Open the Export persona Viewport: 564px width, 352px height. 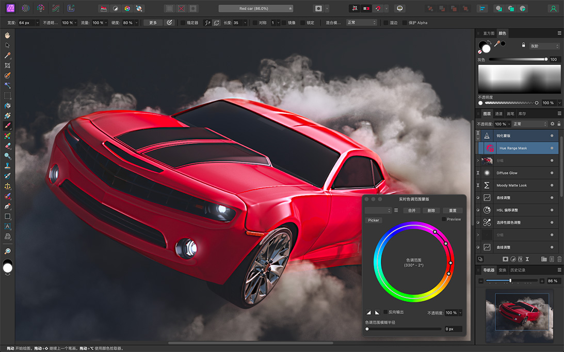[71, 8]
